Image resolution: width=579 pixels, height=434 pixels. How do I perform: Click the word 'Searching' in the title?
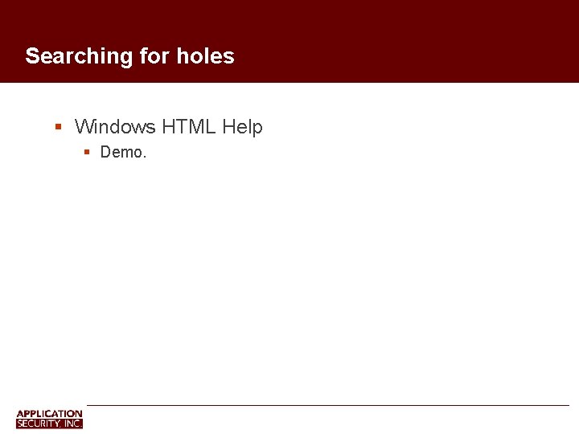click(x=79, y=56)
